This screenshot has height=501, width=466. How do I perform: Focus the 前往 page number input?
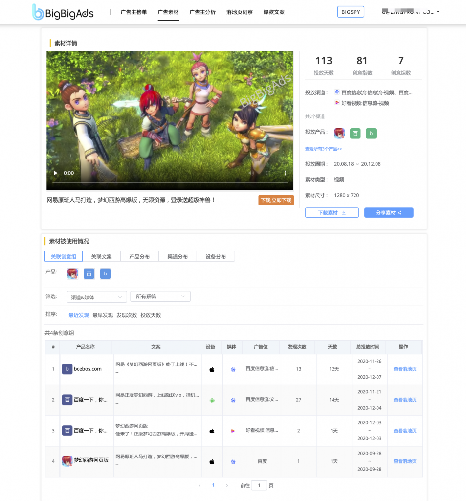pyautogui.click(x=259, y=486)
